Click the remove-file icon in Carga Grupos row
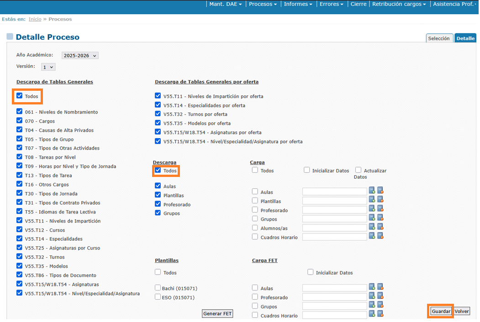480x322 pixels. pyautogui.click(x=380, y=218)
